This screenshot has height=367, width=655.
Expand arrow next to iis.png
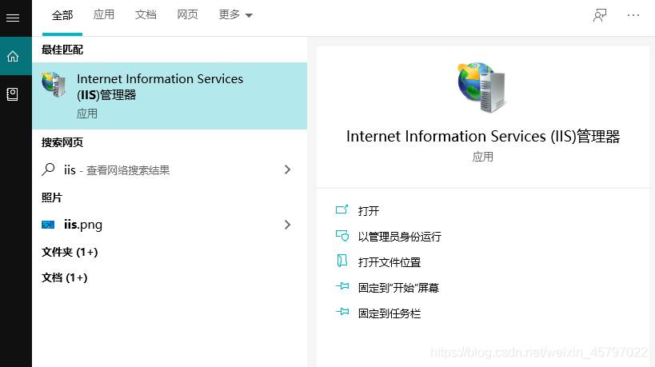(x=287, y=225)
